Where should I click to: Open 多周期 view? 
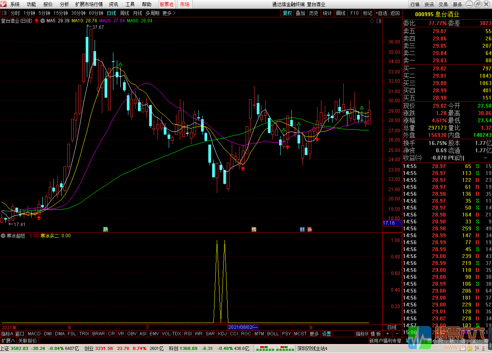coord(153,13)
